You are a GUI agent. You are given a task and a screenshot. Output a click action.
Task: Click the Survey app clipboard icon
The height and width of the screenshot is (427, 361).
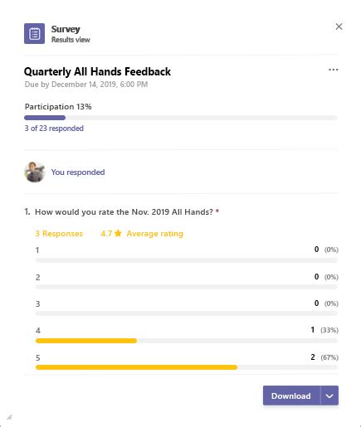pos(34,33)
